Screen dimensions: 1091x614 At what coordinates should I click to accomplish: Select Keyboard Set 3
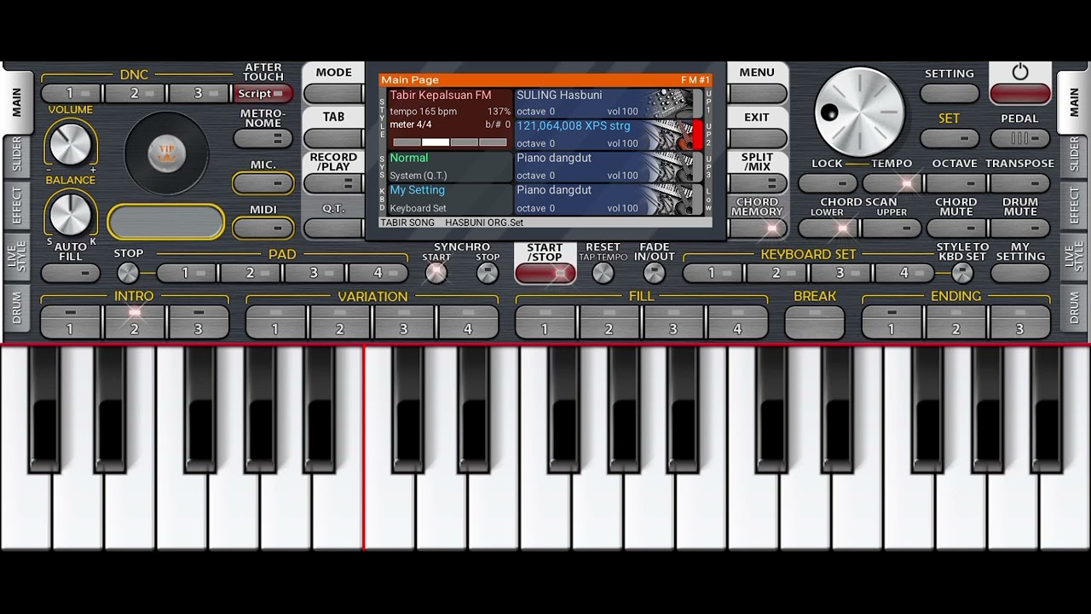(840, 273)
